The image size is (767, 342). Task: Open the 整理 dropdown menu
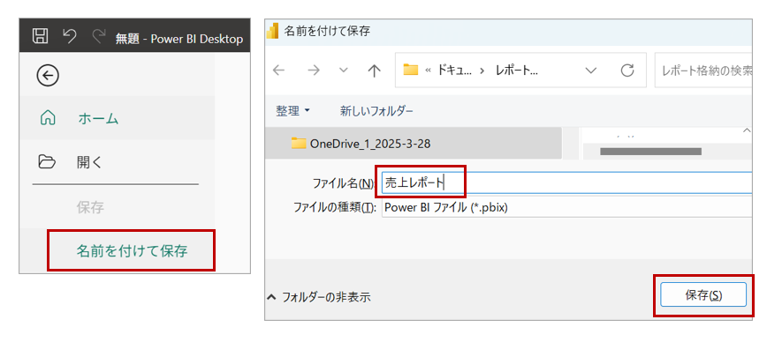[292, 111]
